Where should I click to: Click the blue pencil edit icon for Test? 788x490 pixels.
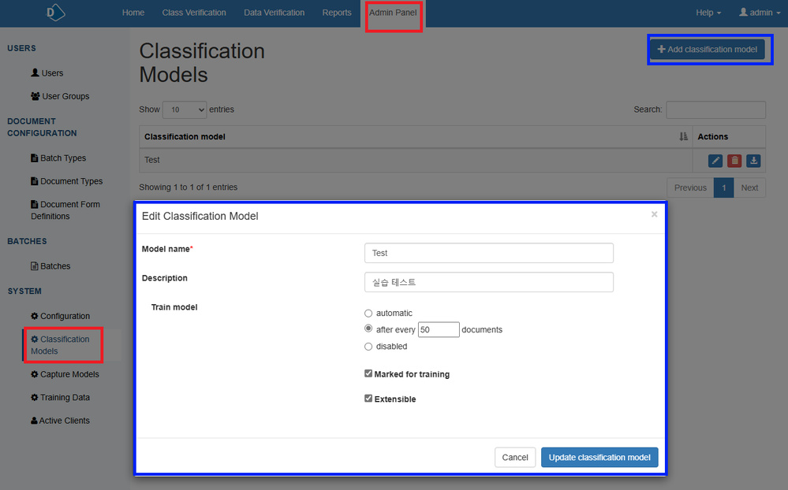click(x=715, y=161)
